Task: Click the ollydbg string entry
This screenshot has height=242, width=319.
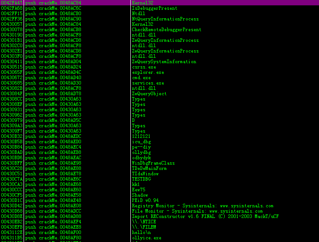Action: (141, 152)
